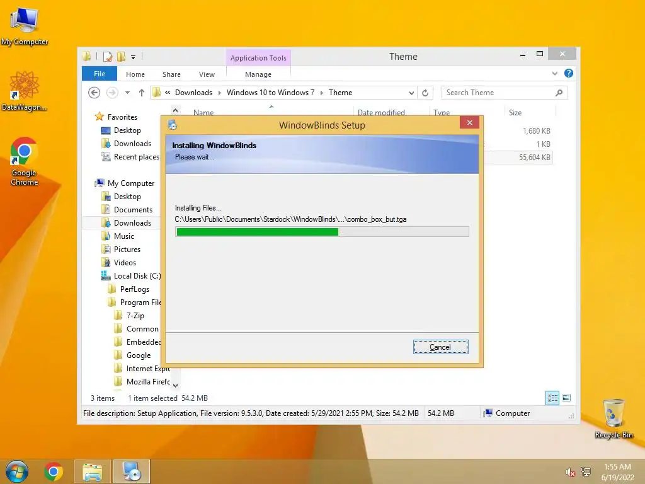Open the Videos folder
The width and height of the screenshot is (645, 484).
[x=125, y=263]
